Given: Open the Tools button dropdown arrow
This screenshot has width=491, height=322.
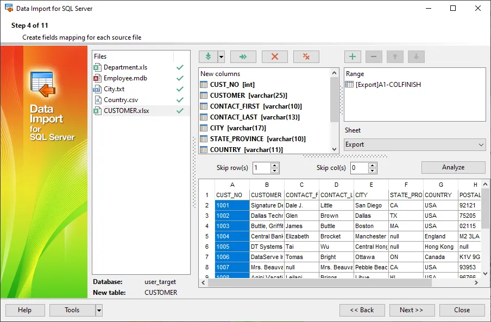Looking at the screenshot, I should pos(99,311).
